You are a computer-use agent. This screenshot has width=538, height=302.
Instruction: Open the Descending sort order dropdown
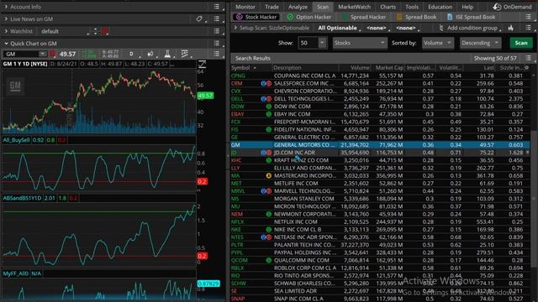[480, 43]
